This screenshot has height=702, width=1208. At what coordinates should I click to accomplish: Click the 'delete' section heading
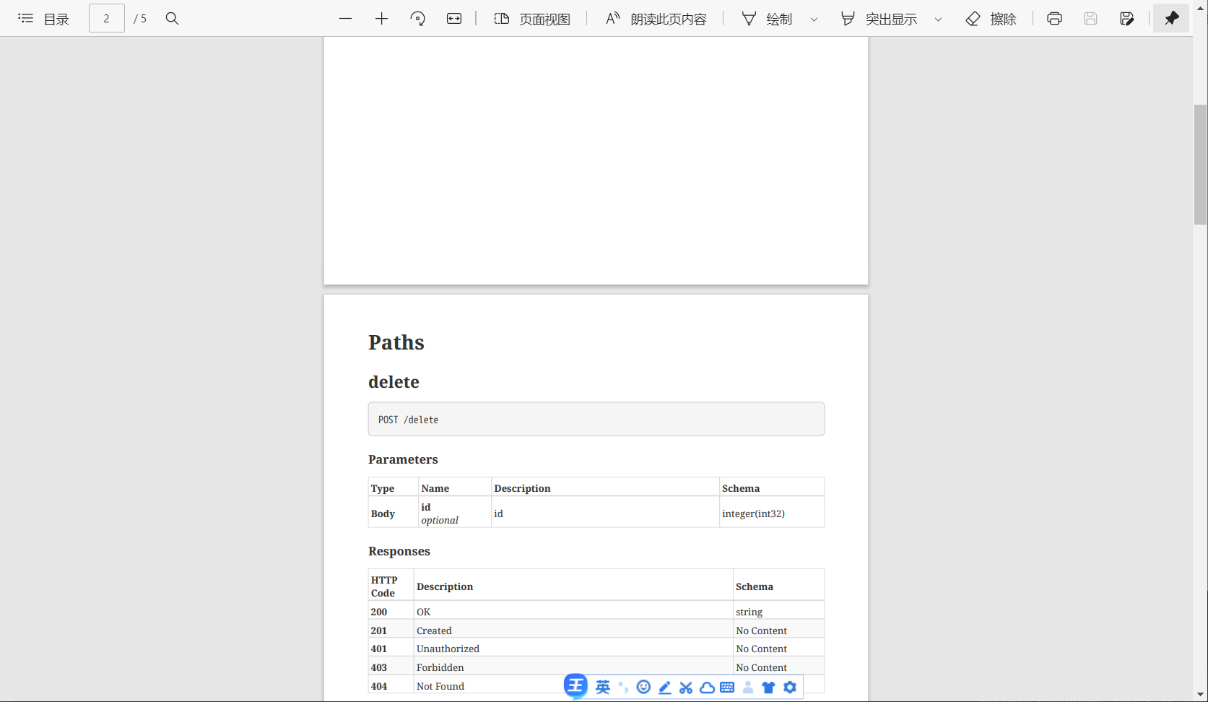pyautogui.click(x=394, y=382)
